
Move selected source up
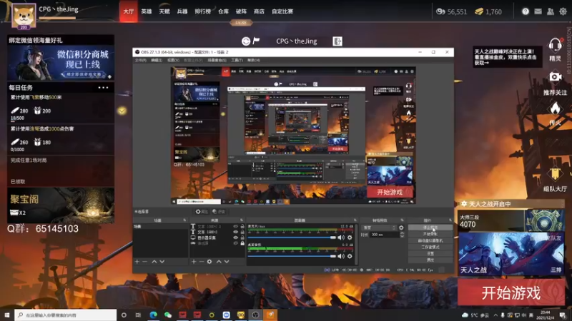point(219,262)
